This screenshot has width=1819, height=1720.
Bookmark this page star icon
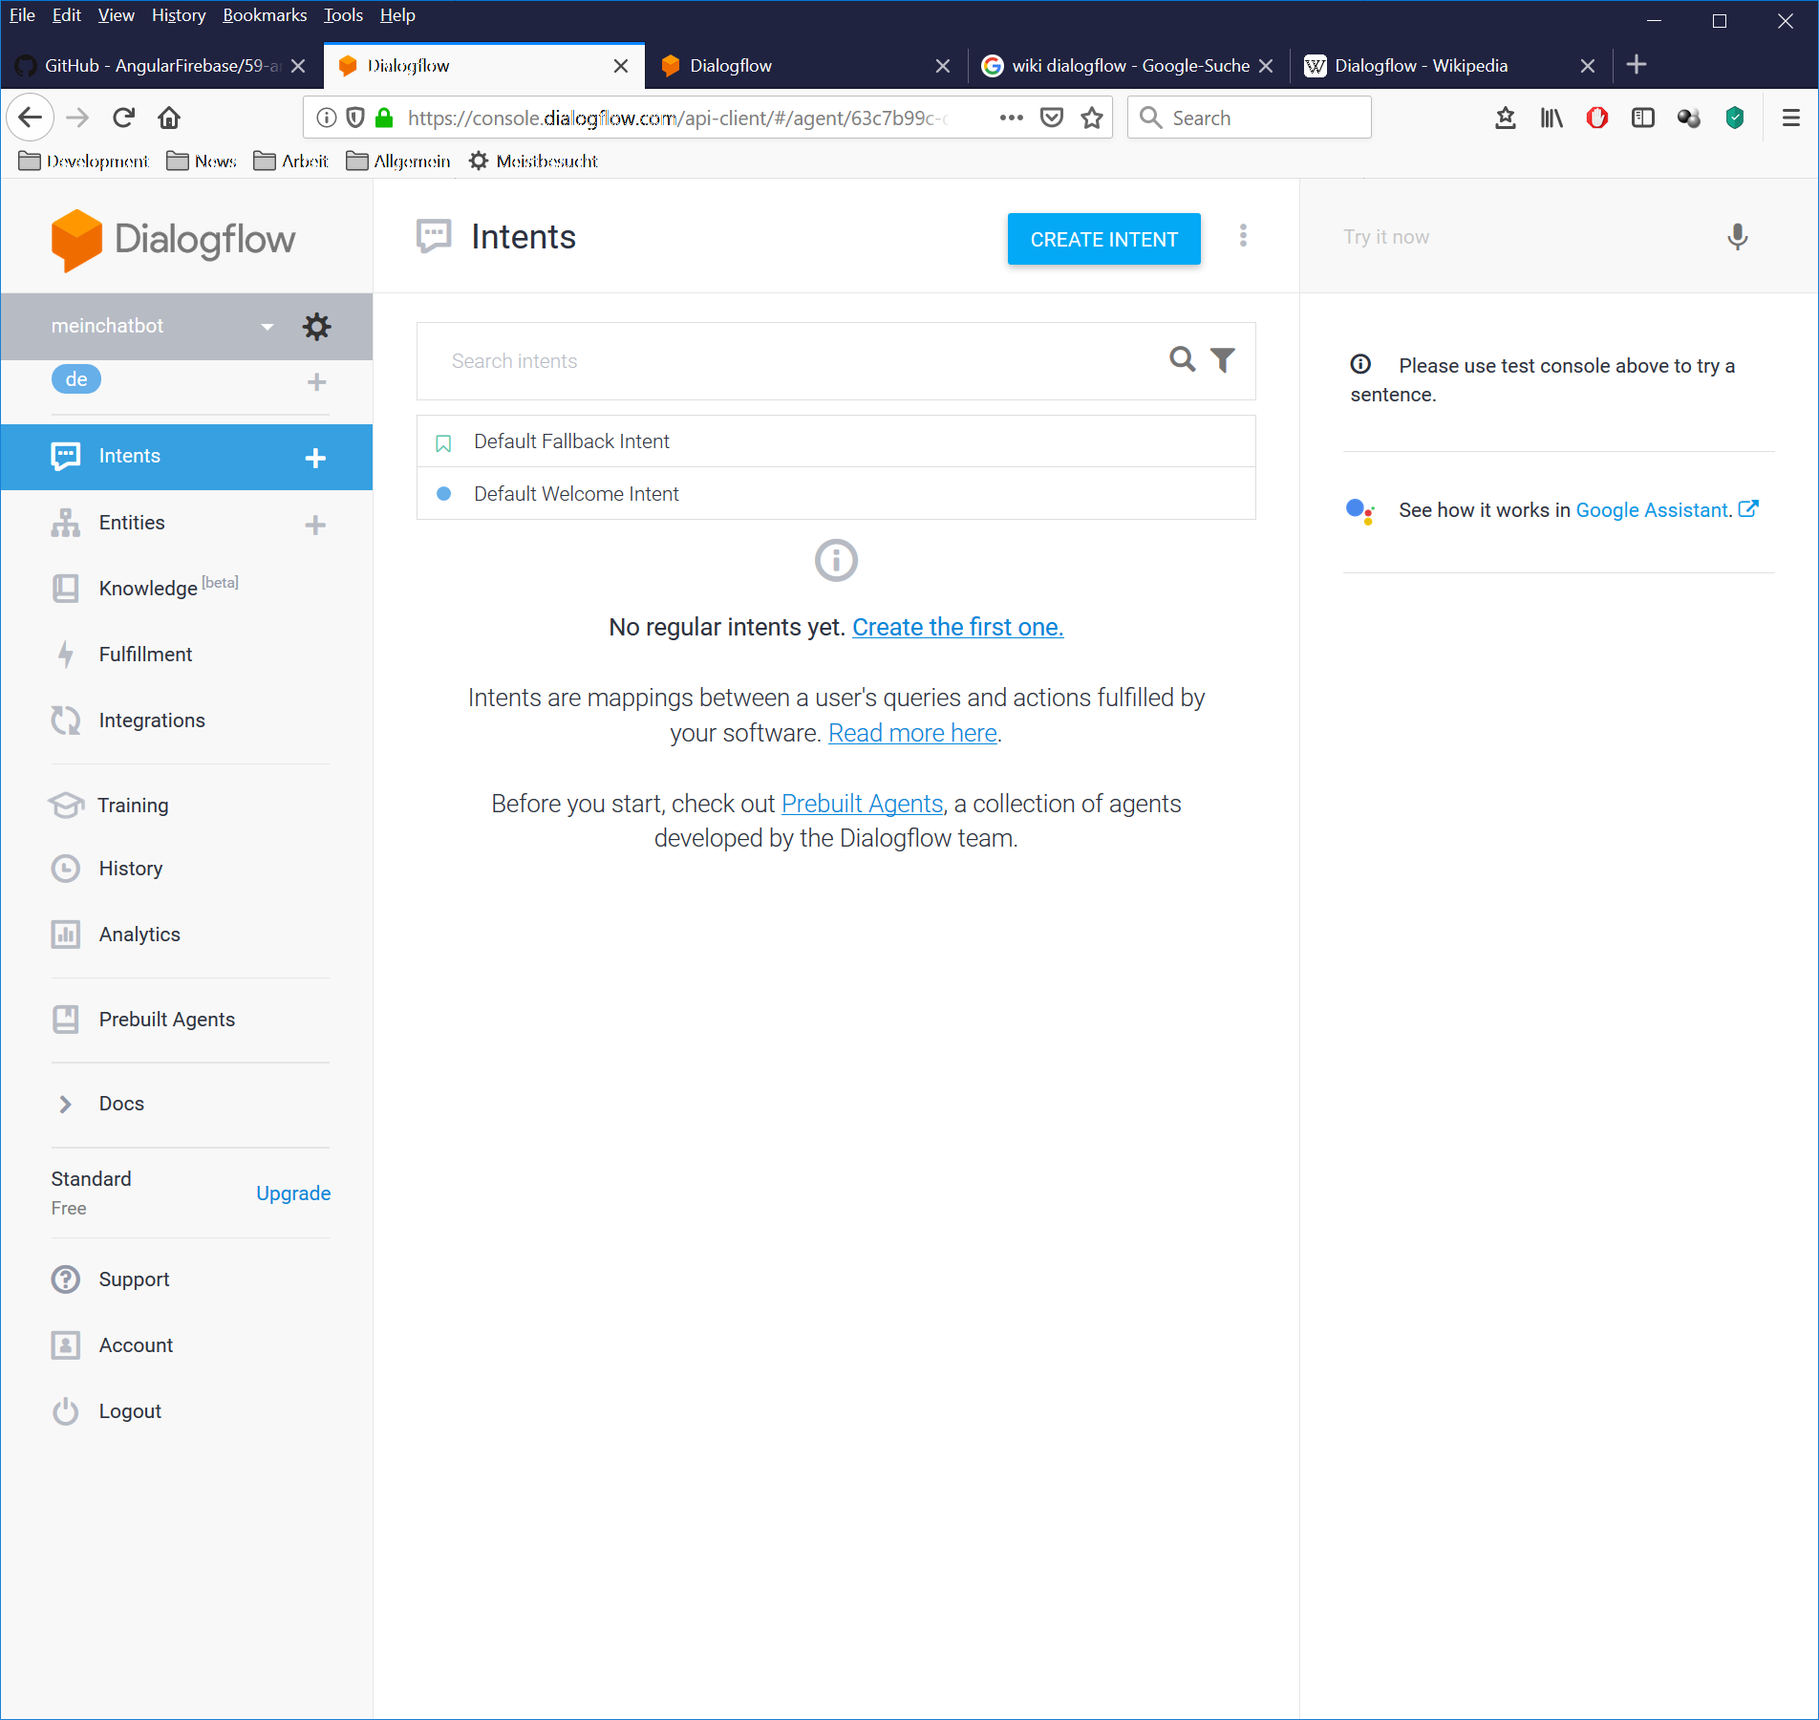point(1092,118)
